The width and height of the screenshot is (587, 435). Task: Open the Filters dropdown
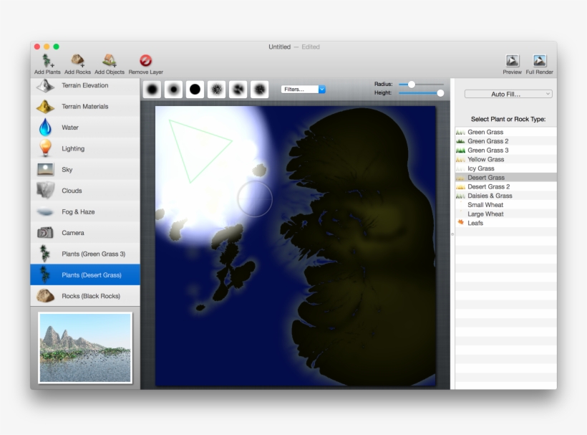pos(304,89)
